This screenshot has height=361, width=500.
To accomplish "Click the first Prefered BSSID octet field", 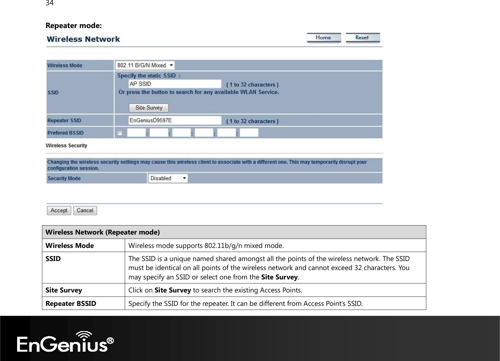I will 136,133.
